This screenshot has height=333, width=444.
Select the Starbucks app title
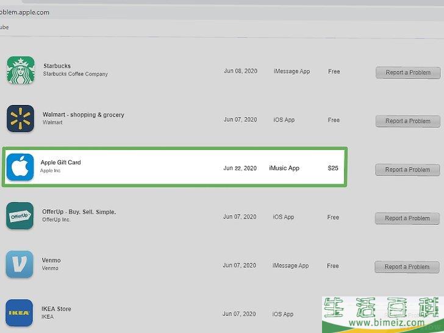pos(57,66)
